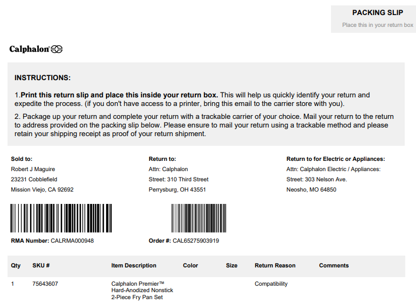
Task: Click the Return Reason column header
Action: click(x=275, y=266)
